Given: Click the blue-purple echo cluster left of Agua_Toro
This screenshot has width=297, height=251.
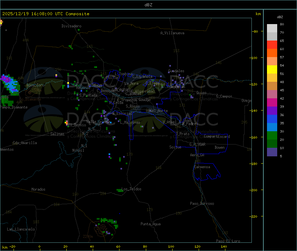Looking at the screenshot, I should [10, 84].
